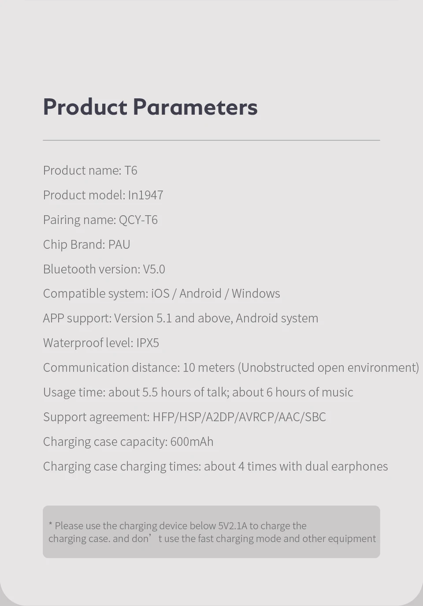Click the Compatible system line

coord(162,294)
